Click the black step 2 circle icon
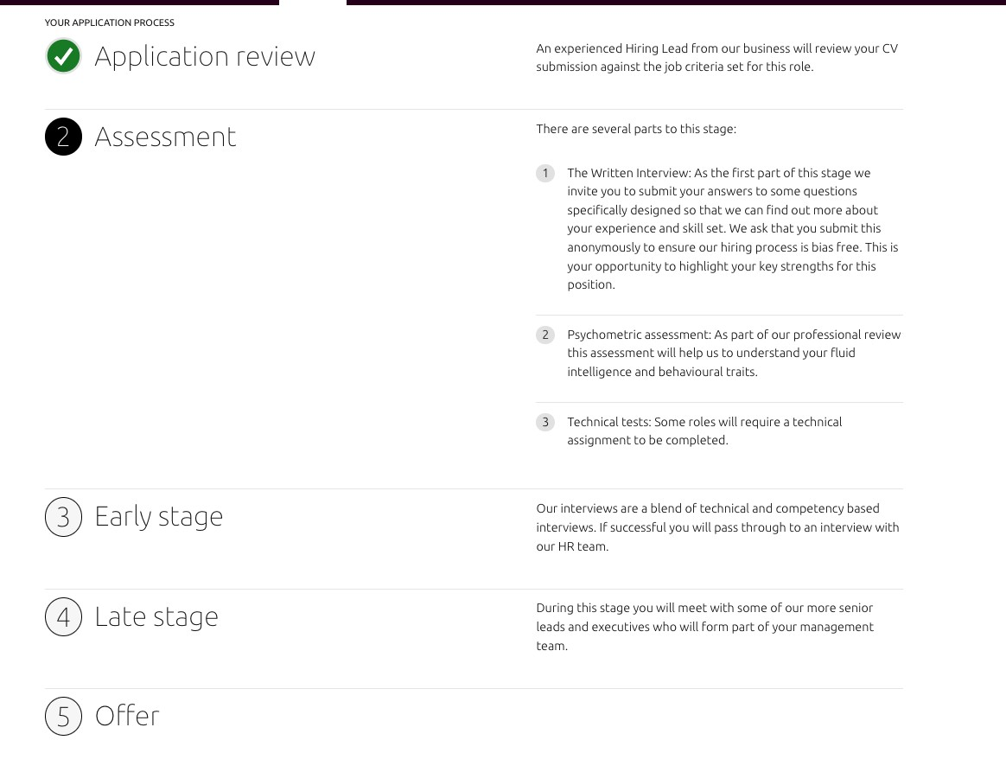The height and width of the screenshot is (772, 1006). 63,137
